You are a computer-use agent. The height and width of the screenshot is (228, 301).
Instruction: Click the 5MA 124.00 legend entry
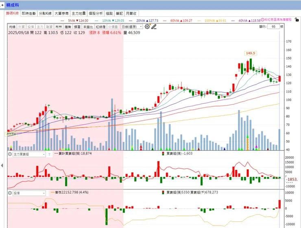pos(75,20)
